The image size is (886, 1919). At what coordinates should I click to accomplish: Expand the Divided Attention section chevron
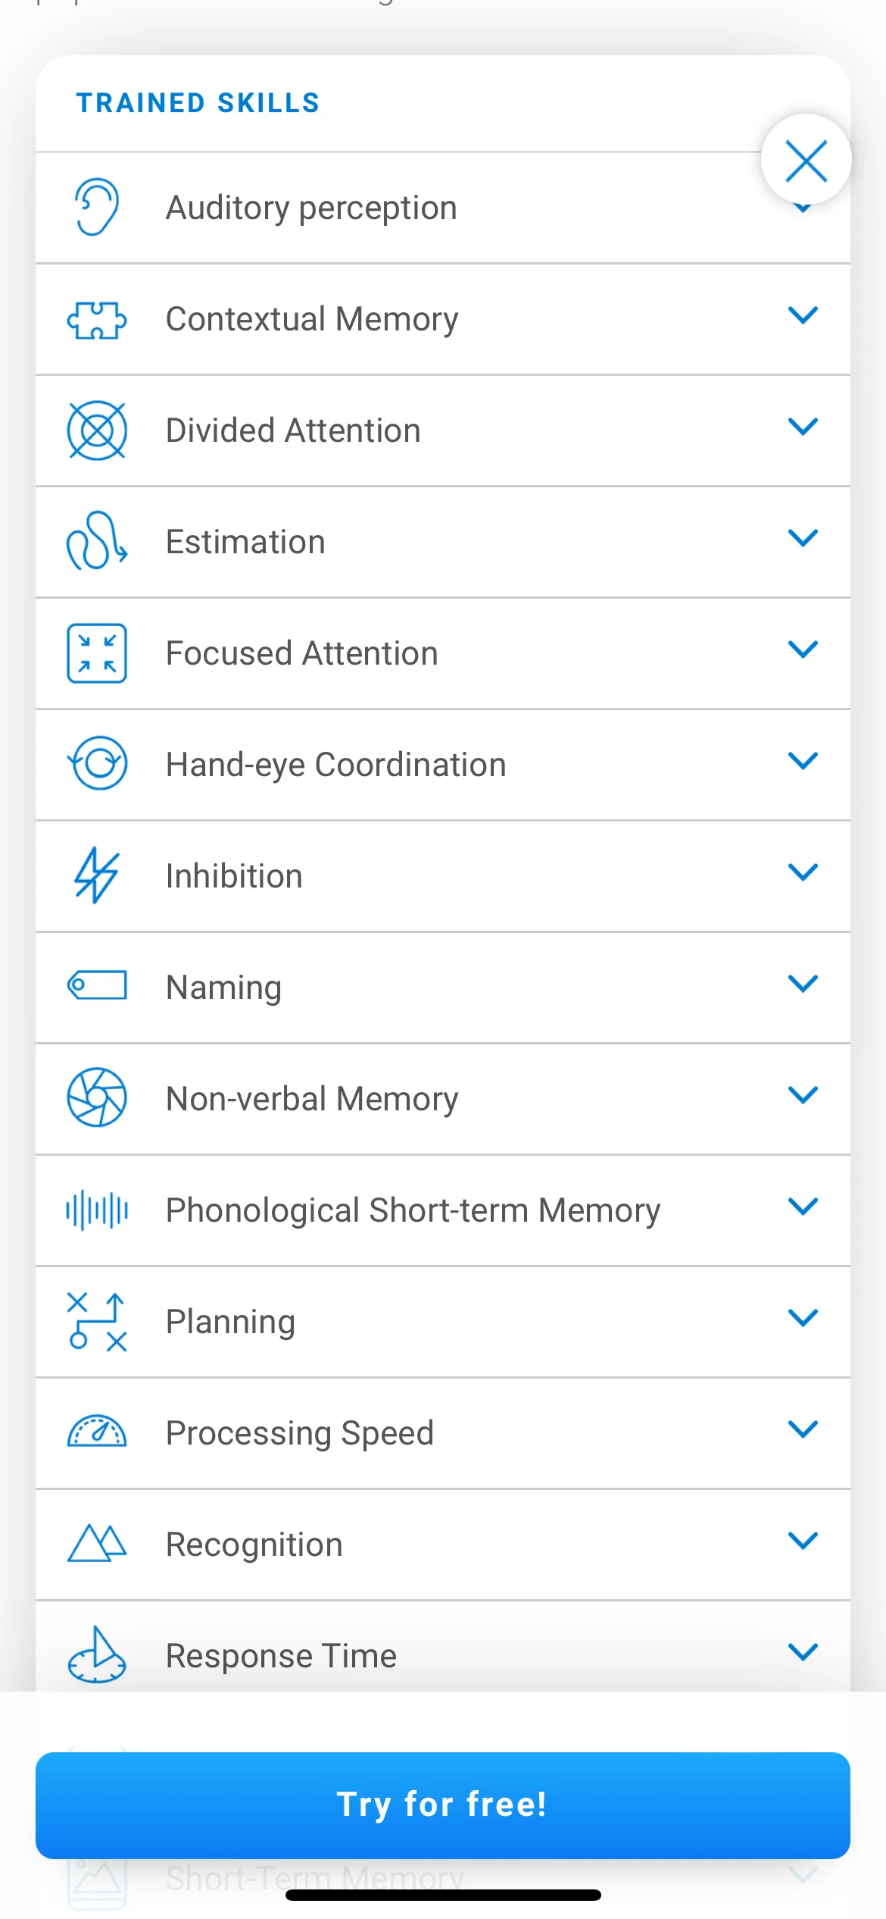click(x=803, y=427)
